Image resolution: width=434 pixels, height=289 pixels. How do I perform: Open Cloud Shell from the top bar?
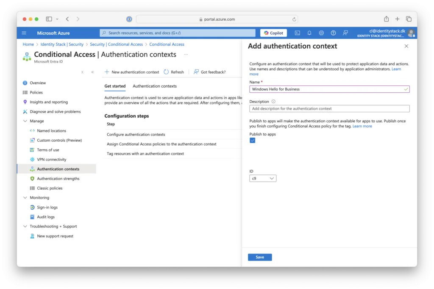297,33
